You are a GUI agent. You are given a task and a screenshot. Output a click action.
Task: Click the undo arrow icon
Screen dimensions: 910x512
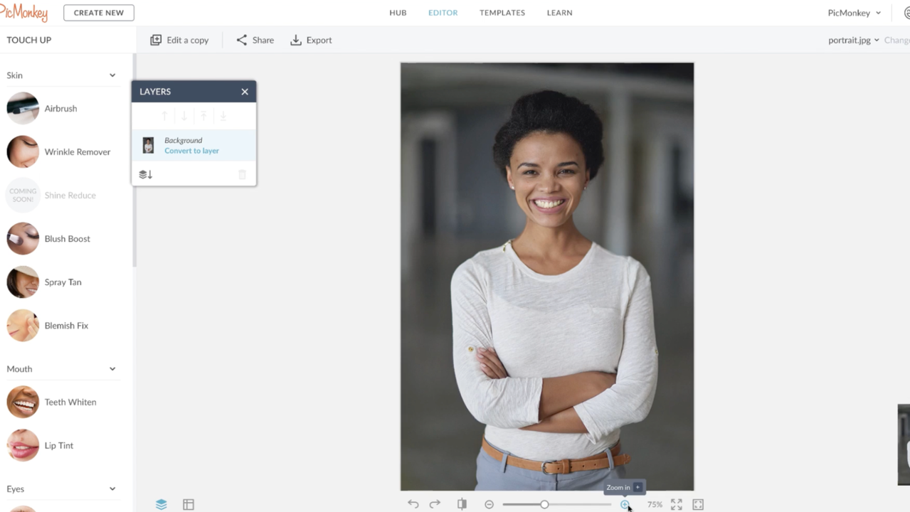[x=413, y=504]
